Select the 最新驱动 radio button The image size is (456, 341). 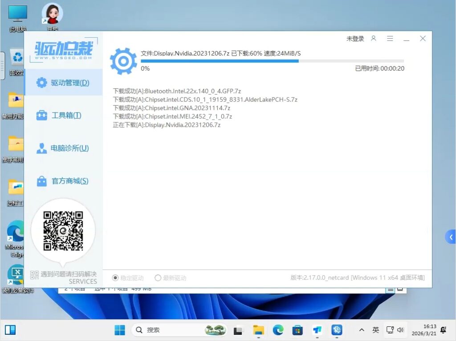(x=158, y=278)
